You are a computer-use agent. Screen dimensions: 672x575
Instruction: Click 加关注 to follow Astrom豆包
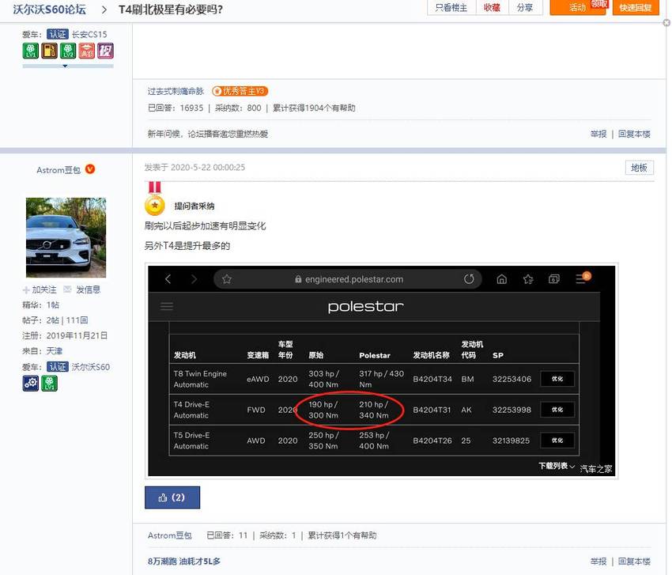click(x=40, y=289)
